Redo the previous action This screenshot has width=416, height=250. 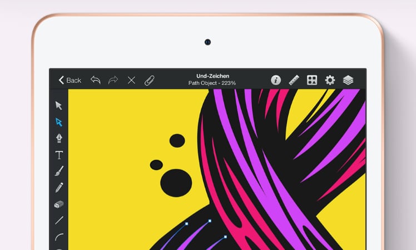pyautogui.click(x=113, y=80)
